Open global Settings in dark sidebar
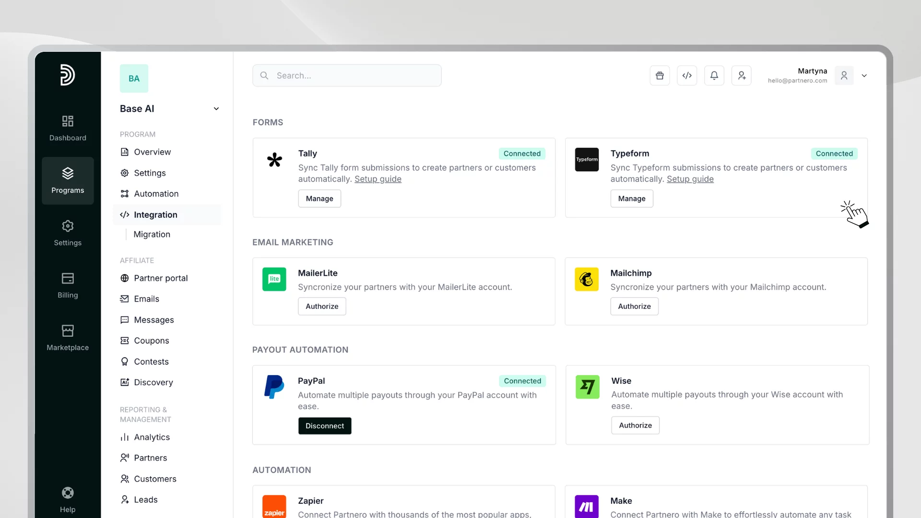 68,233
